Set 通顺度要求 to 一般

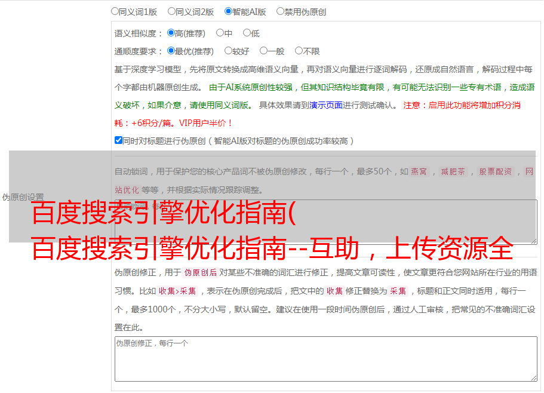click(x=264, y=51)
